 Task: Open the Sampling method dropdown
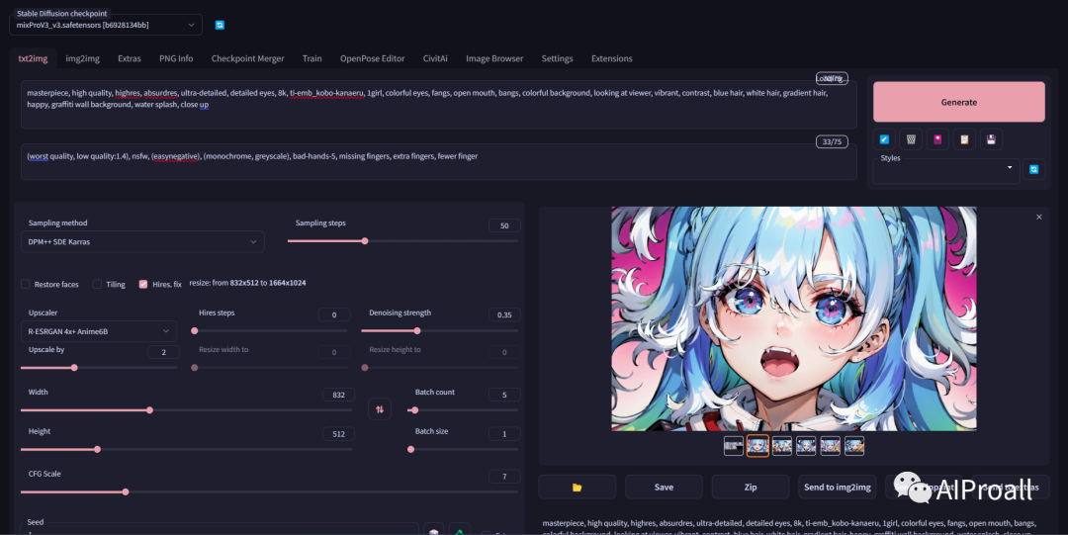(142, 242)
